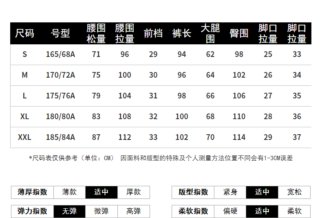The width and height of the screenshot is (322, 218).
Task: Click 大腿围 value 62 in S row
Action: pos(210,54)
